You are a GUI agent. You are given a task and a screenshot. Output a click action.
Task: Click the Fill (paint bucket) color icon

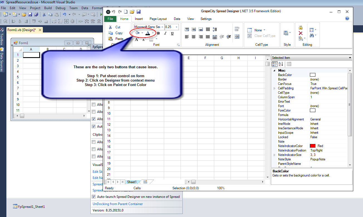pyautogui.click(x=137, y=33)
